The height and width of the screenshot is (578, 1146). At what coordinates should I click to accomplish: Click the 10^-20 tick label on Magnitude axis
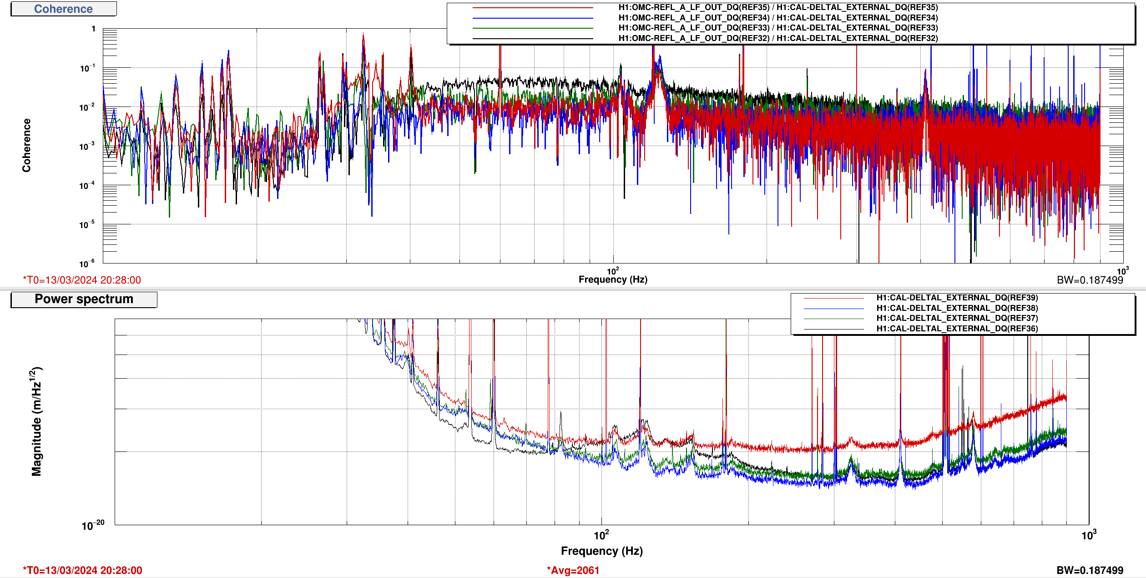pyautogui.click(x=93, y=526)
